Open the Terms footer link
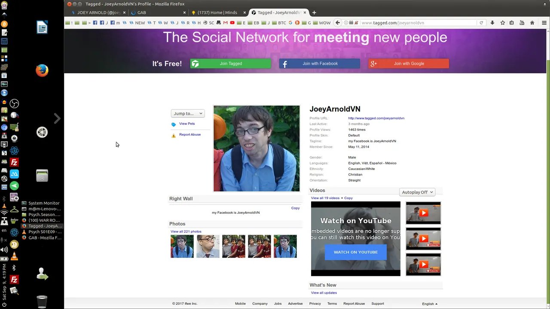 tap(332, 304)
